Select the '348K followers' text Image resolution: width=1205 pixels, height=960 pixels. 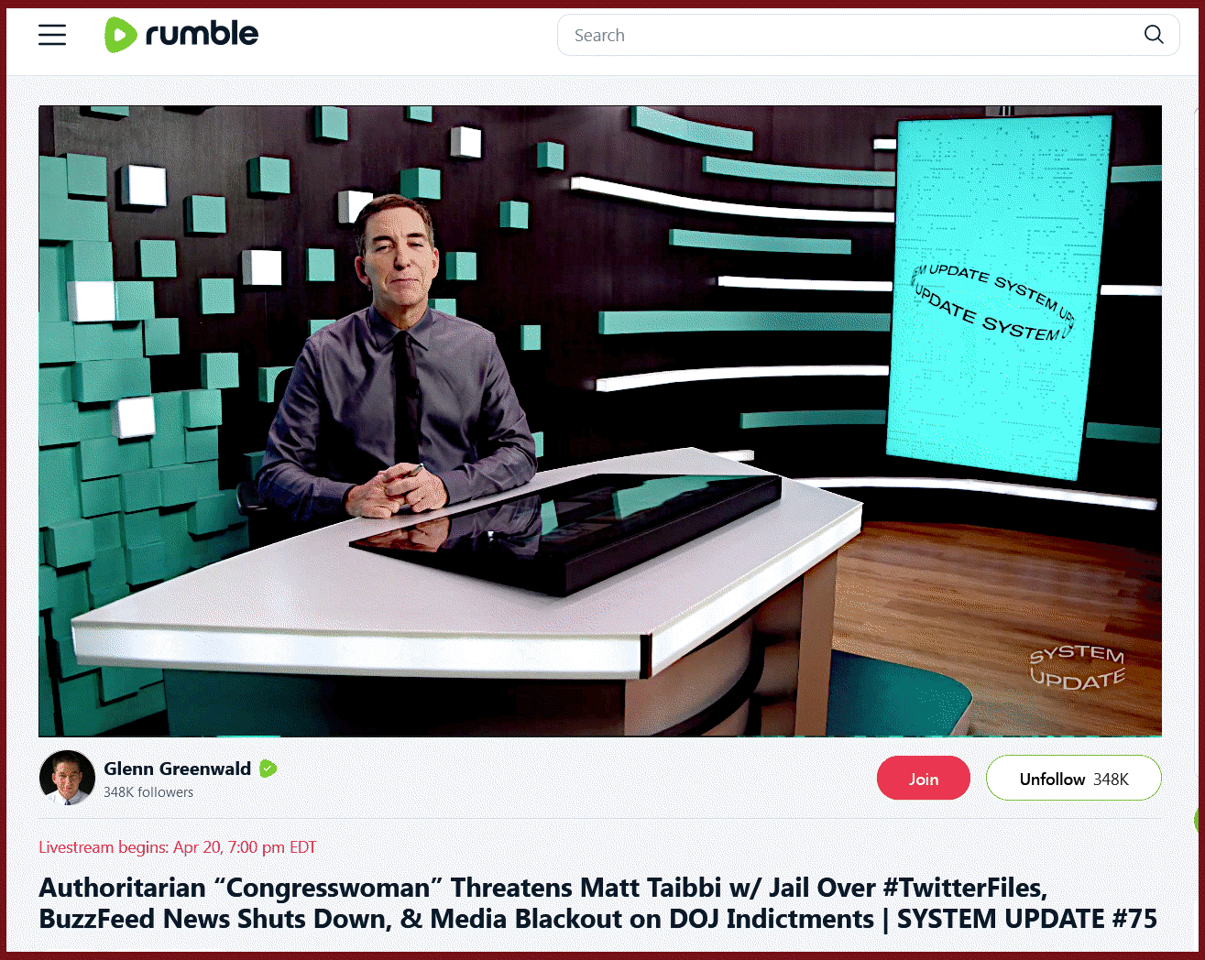pos(148,792)
